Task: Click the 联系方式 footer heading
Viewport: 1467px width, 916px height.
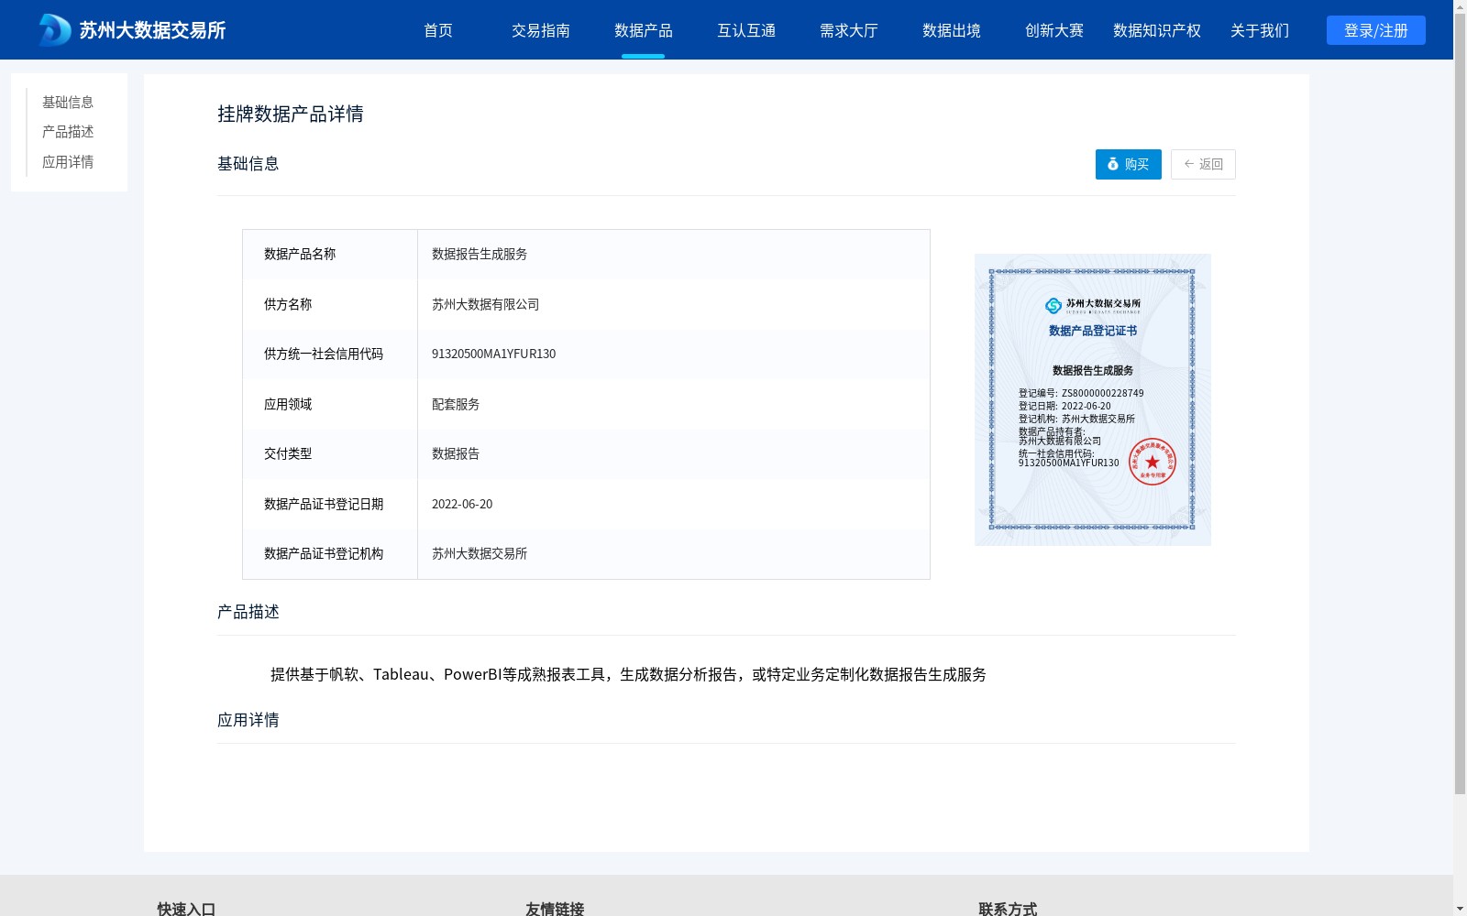Action: [x=1008, y=908]
